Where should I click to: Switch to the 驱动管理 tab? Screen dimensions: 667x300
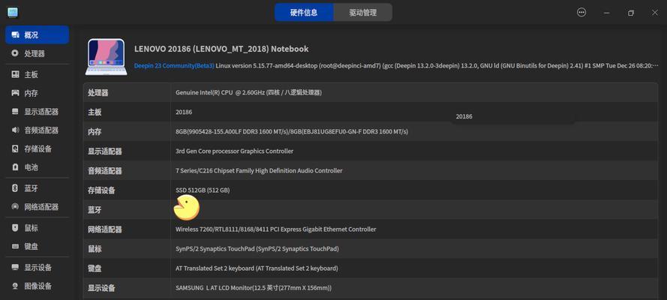point(363,12)
